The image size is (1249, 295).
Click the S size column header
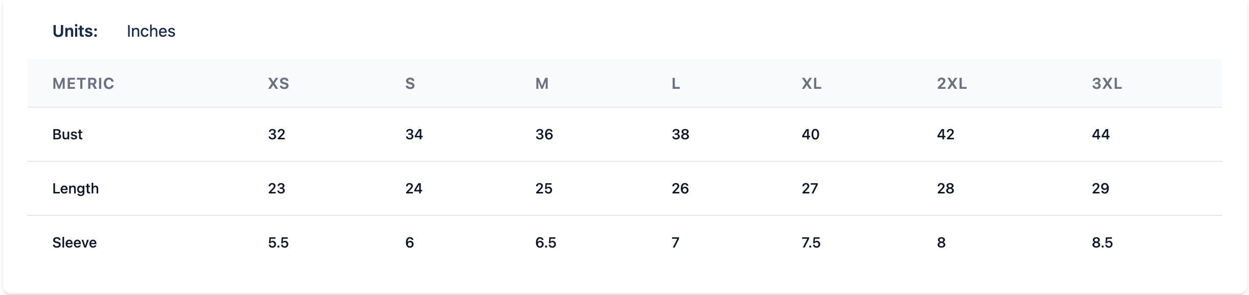pos(410,83)
